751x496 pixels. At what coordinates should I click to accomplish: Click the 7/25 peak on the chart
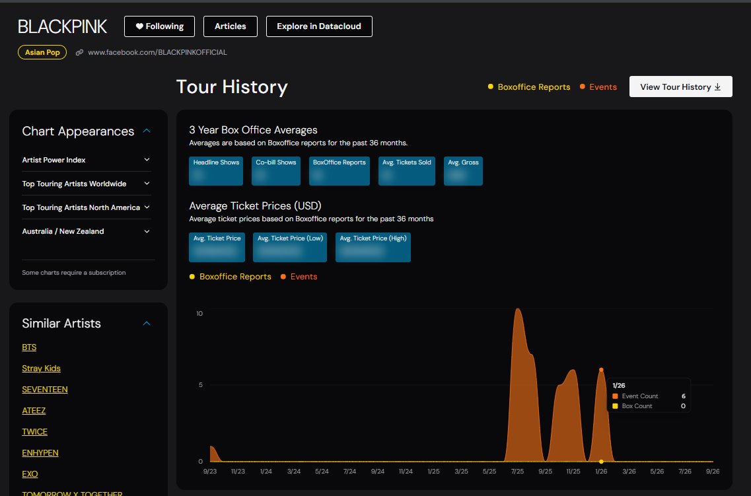[518, 310]
